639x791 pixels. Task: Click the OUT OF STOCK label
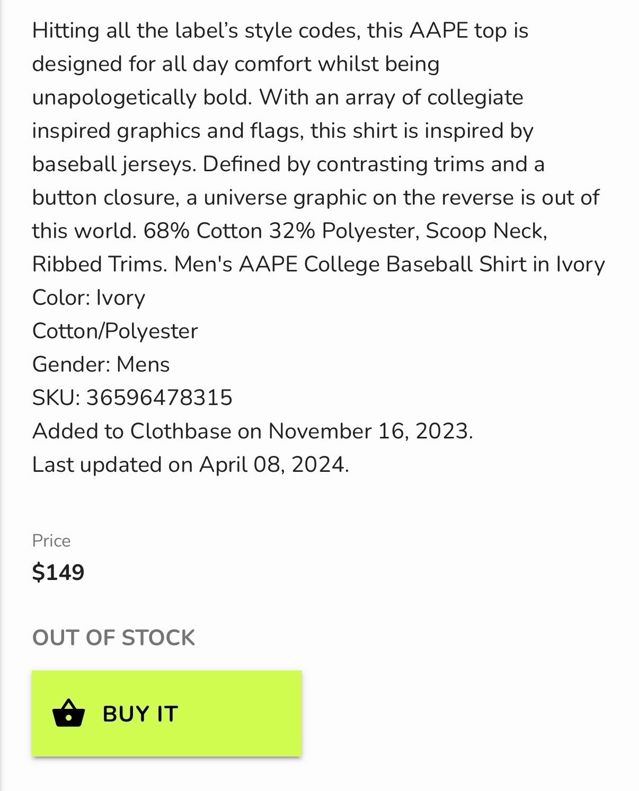[113, 638]
